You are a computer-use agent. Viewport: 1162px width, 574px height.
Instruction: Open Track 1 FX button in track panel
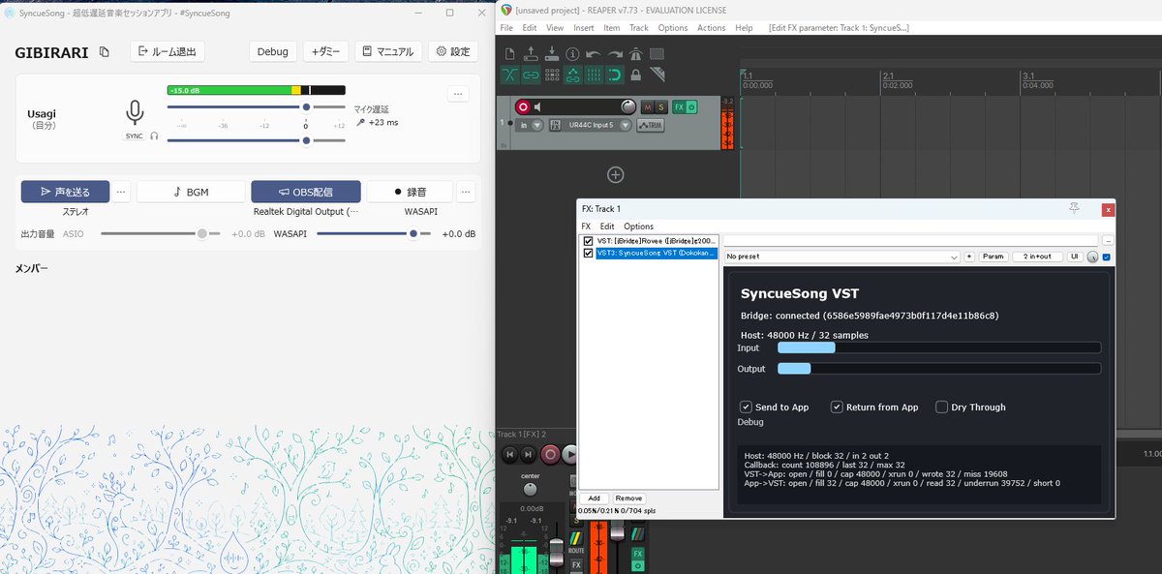(679, 106)
